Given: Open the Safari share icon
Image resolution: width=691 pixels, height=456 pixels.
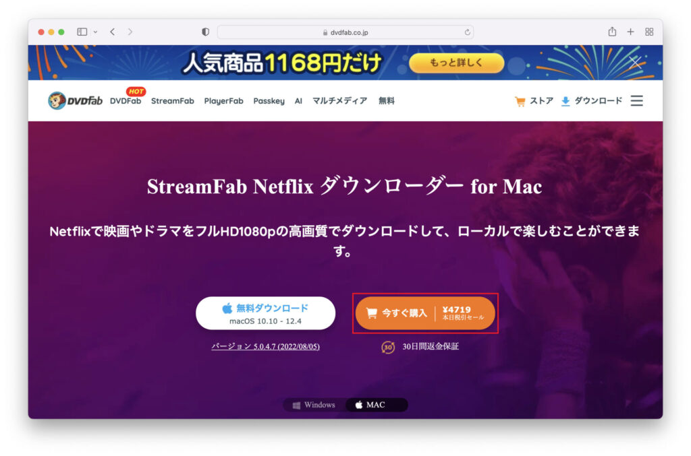Looking at the screenshot, I should coord(612,31).
